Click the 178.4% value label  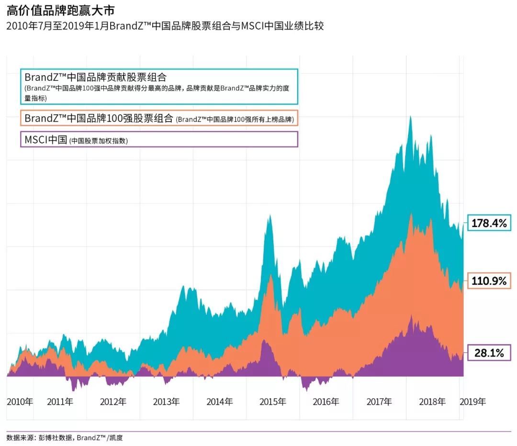(488, 223)
